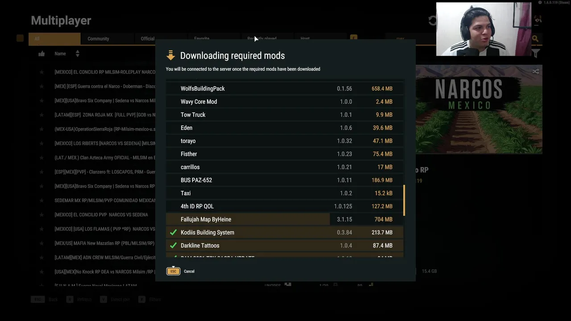
Task: Click version 3.1.15 of Fallujah Map
Action: [344, 219]
